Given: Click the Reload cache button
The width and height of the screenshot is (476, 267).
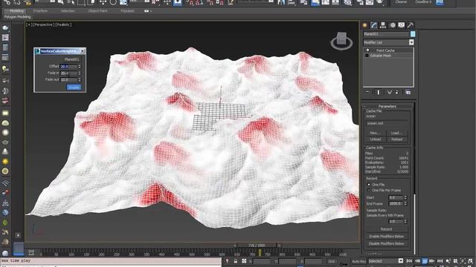Looking at the screenshot, I should tap(396, 139).
